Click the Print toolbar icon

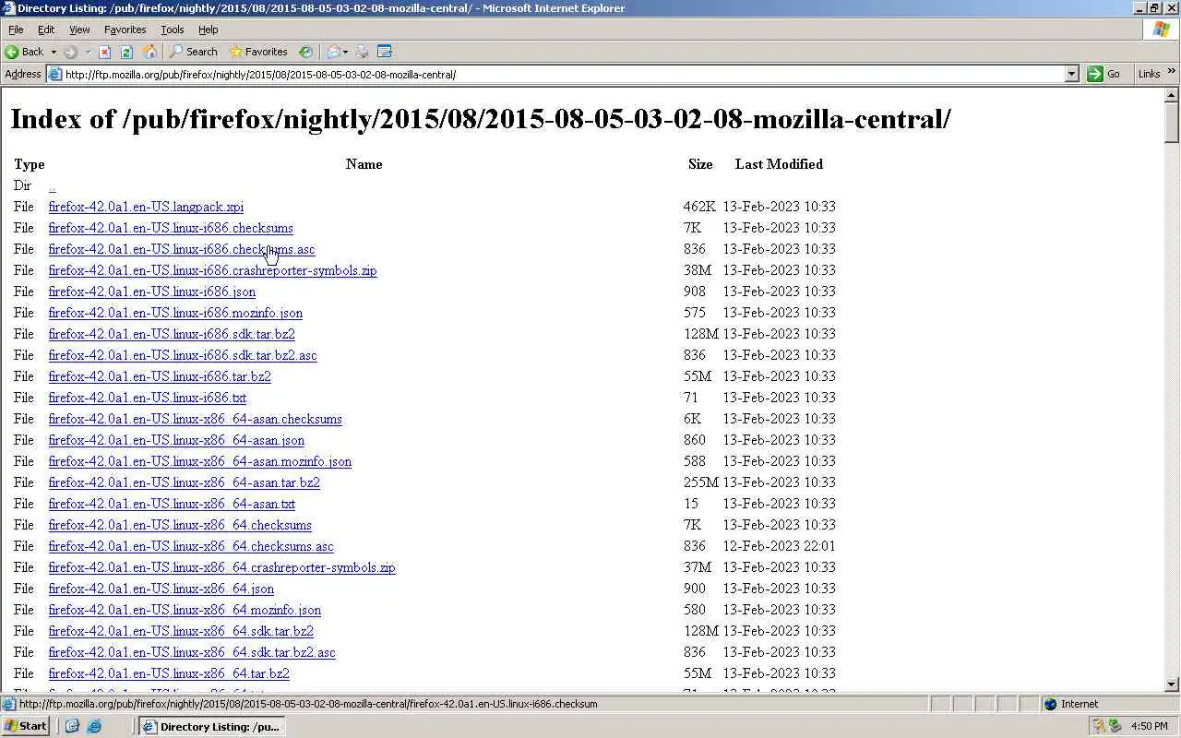[x=363, y=52]
